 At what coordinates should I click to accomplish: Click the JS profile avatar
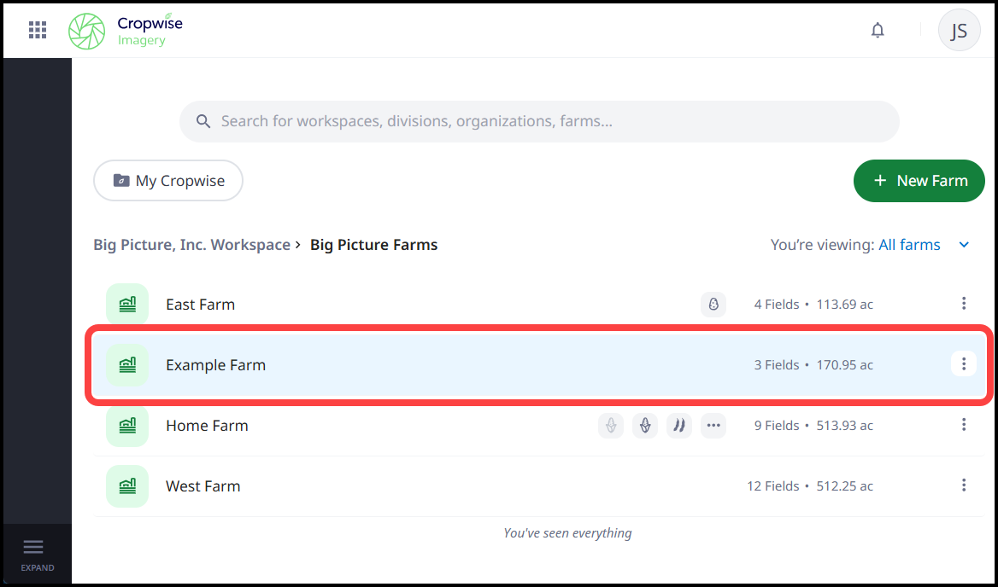tap(959, 30)
